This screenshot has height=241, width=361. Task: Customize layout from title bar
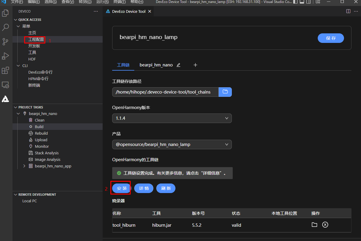tap(318, 2)
